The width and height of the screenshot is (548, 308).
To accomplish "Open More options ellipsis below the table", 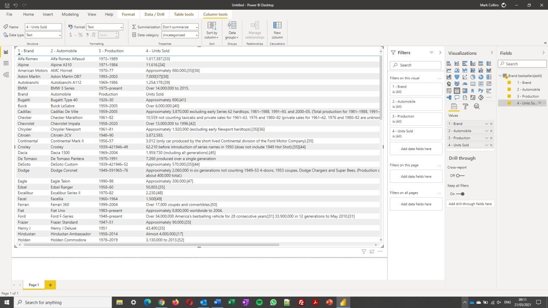I will [380, 252].
